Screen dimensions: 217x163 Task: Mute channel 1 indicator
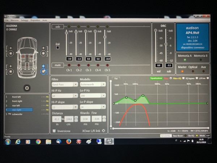point(69,65)
